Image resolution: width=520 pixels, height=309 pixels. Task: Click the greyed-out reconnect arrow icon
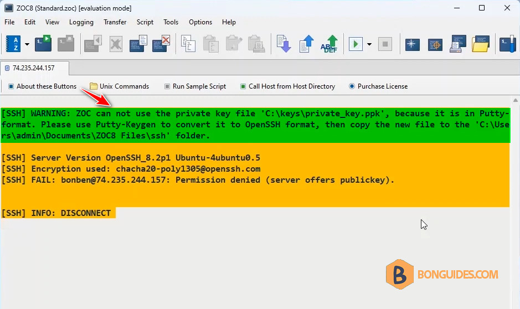tap(93, 44)
